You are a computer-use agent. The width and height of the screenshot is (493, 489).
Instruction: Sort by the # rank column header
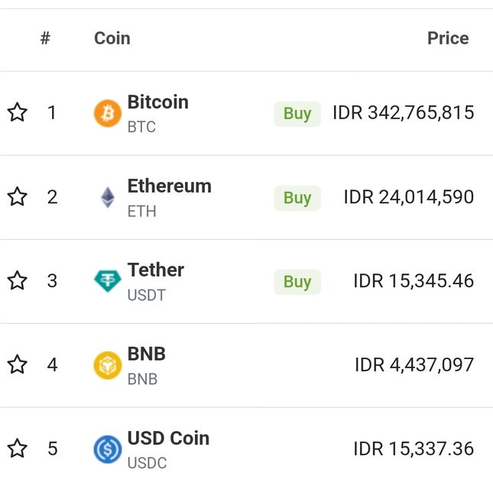(x=45, y=38)
